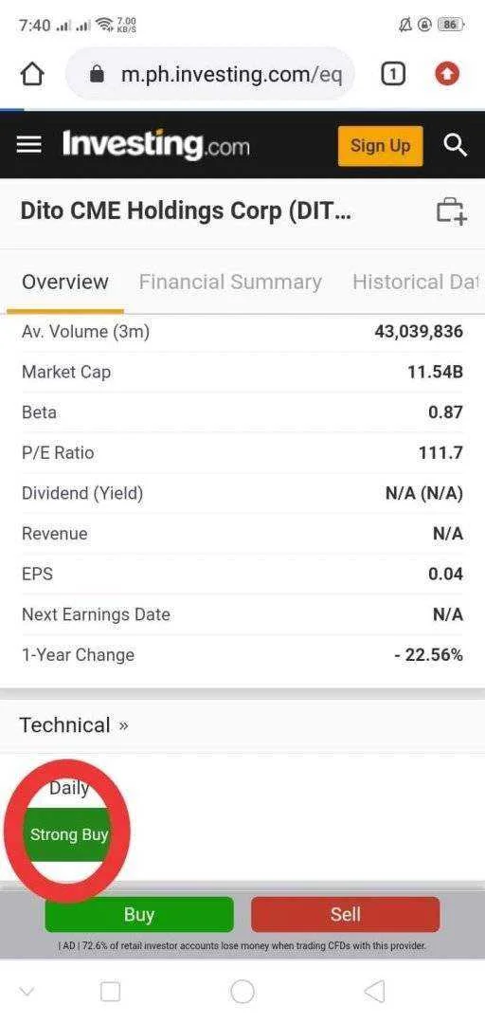Tap the green Buy button
The height and width of the screenshot is (1024, 485).
point(139,914)
